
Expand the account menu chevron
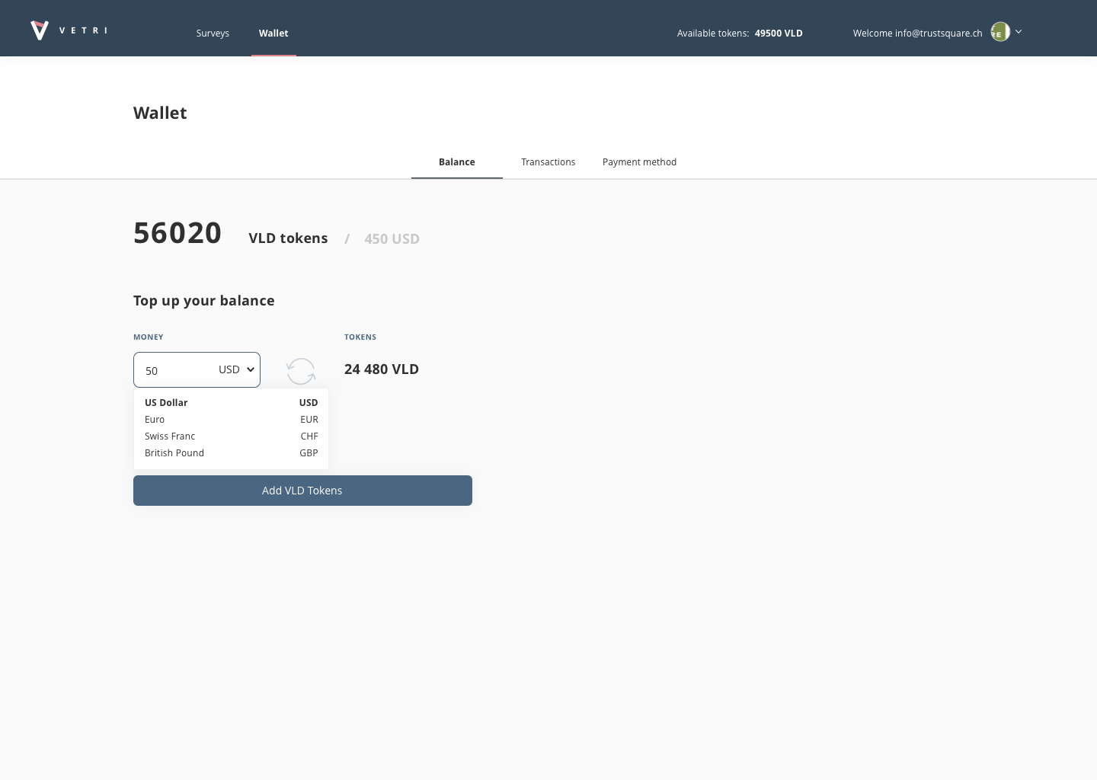click(x=1019, y=31)
